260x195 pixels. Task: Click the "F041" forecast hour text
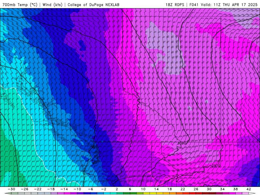(194, 5)
